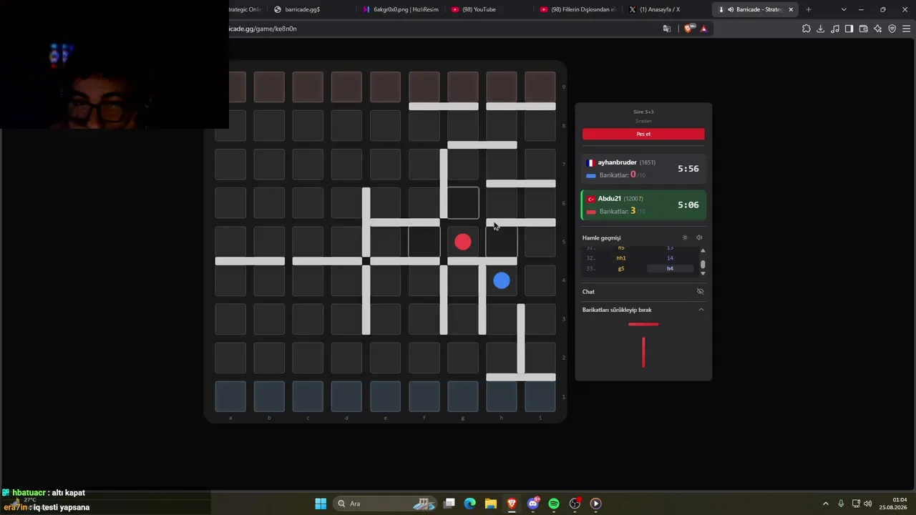Screen dimensions: 916x515
Task: Click the red 'Pes et' resign button
Action: [x=643, y=134]
